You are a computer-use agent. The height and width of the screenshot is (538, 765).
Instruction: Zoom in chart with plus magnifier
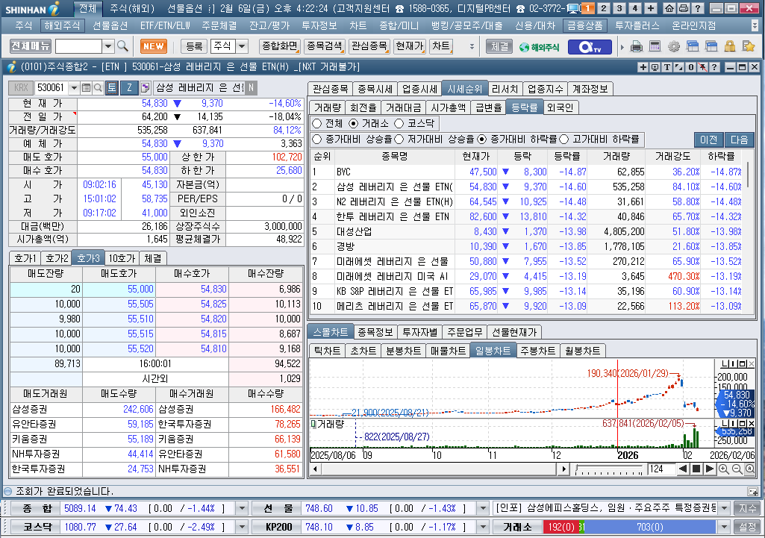[723, 469]
